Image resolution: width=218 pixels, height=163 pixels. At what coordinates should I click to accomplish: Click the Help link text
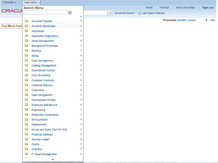(x=212, y=20)
